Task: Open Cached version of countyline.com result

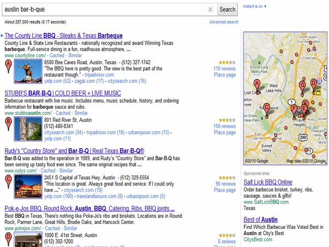Action: 55,55
